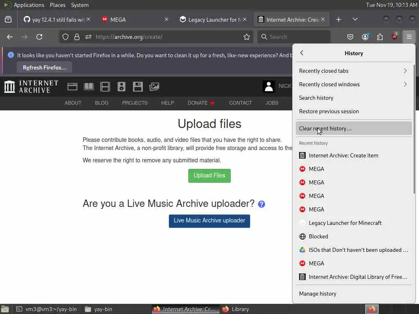Open the PROJECTS link
419x314 pixels.
pyautogui.click(x=135, y=103)
